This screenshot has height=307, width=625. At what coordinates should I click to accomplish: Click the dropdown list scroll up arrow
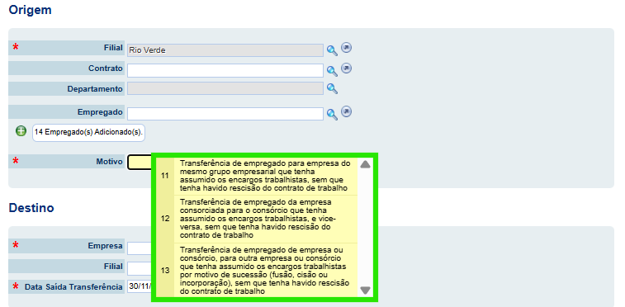click(365, 164)
